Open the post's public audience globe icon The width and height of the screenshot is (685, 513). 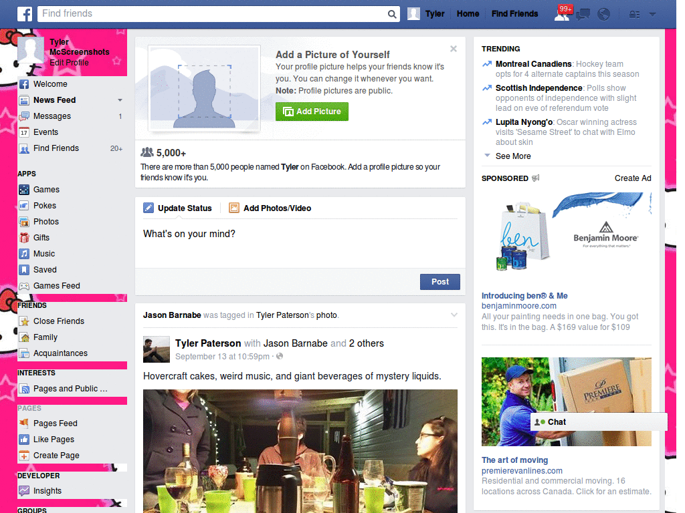[280, 356]
